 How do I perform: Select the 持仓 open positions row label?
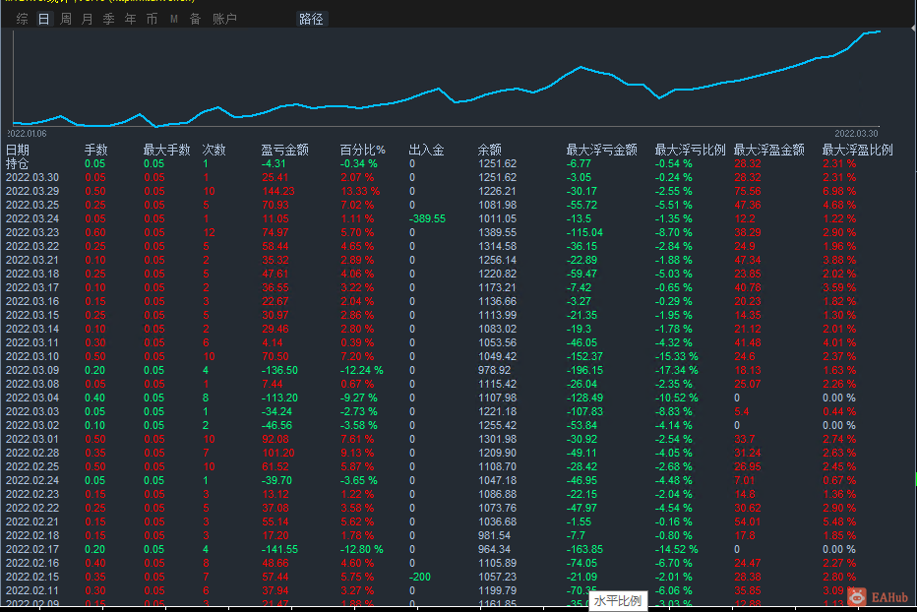click(x=17, y=164)
